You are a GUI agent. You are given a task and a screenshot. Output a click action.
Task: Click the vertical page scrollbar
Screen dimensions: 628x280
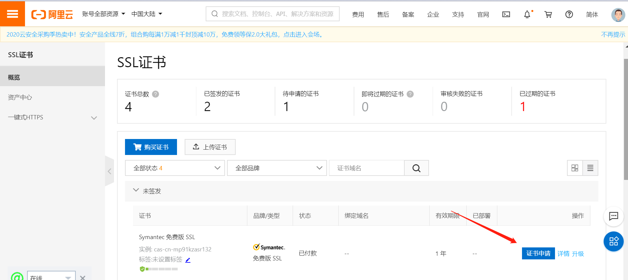point(626,119)
